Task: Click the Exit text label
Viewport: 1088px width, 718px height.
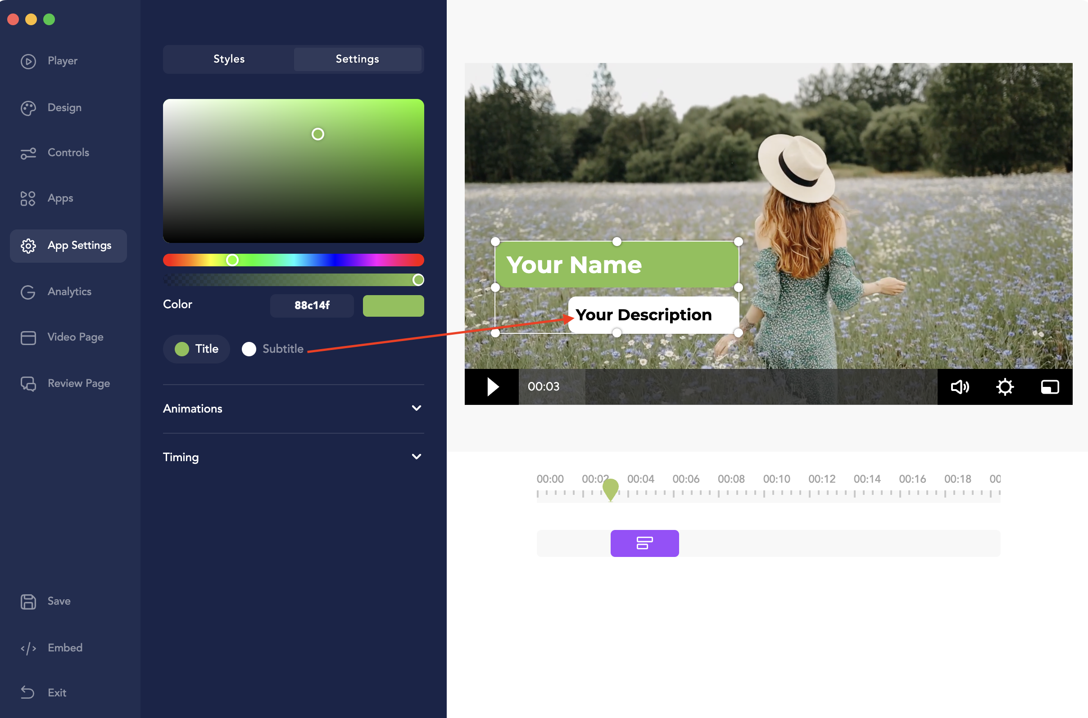Action: [57, 693]
